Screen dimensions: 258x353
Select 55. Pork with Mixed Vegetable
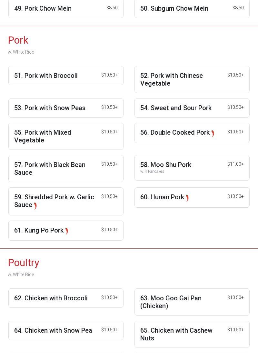(66, 136)
